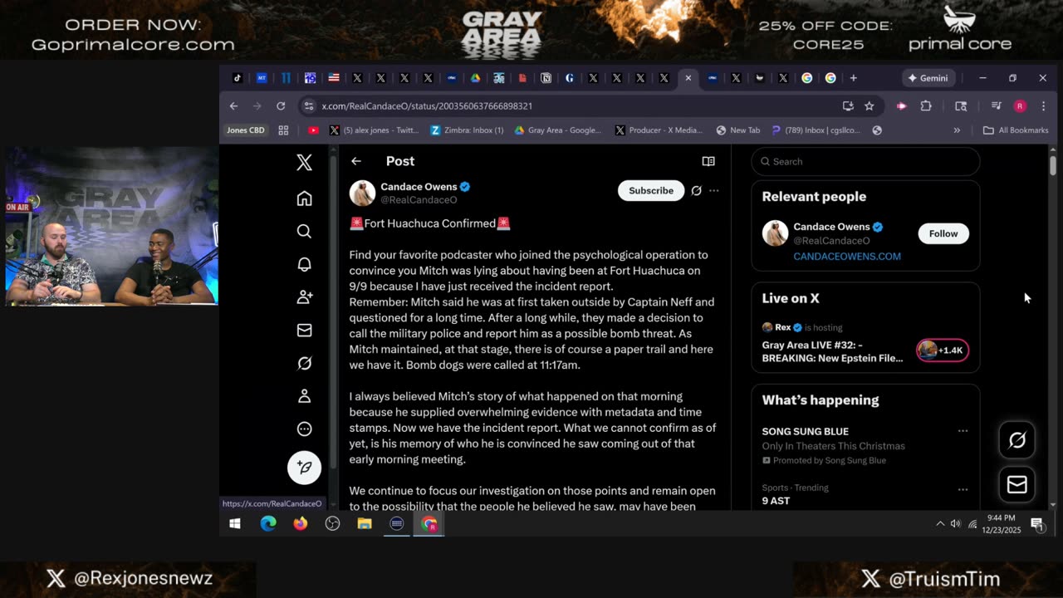The height and width of the screenshot is (598, 1063).
Task: Open the All Bookmarks folder
Action: (1016, 130)
